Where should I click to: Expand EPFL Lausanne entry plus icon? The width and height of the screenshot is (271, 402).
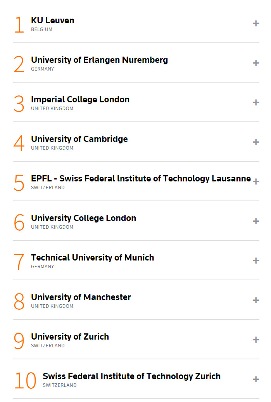click(255, 181)
